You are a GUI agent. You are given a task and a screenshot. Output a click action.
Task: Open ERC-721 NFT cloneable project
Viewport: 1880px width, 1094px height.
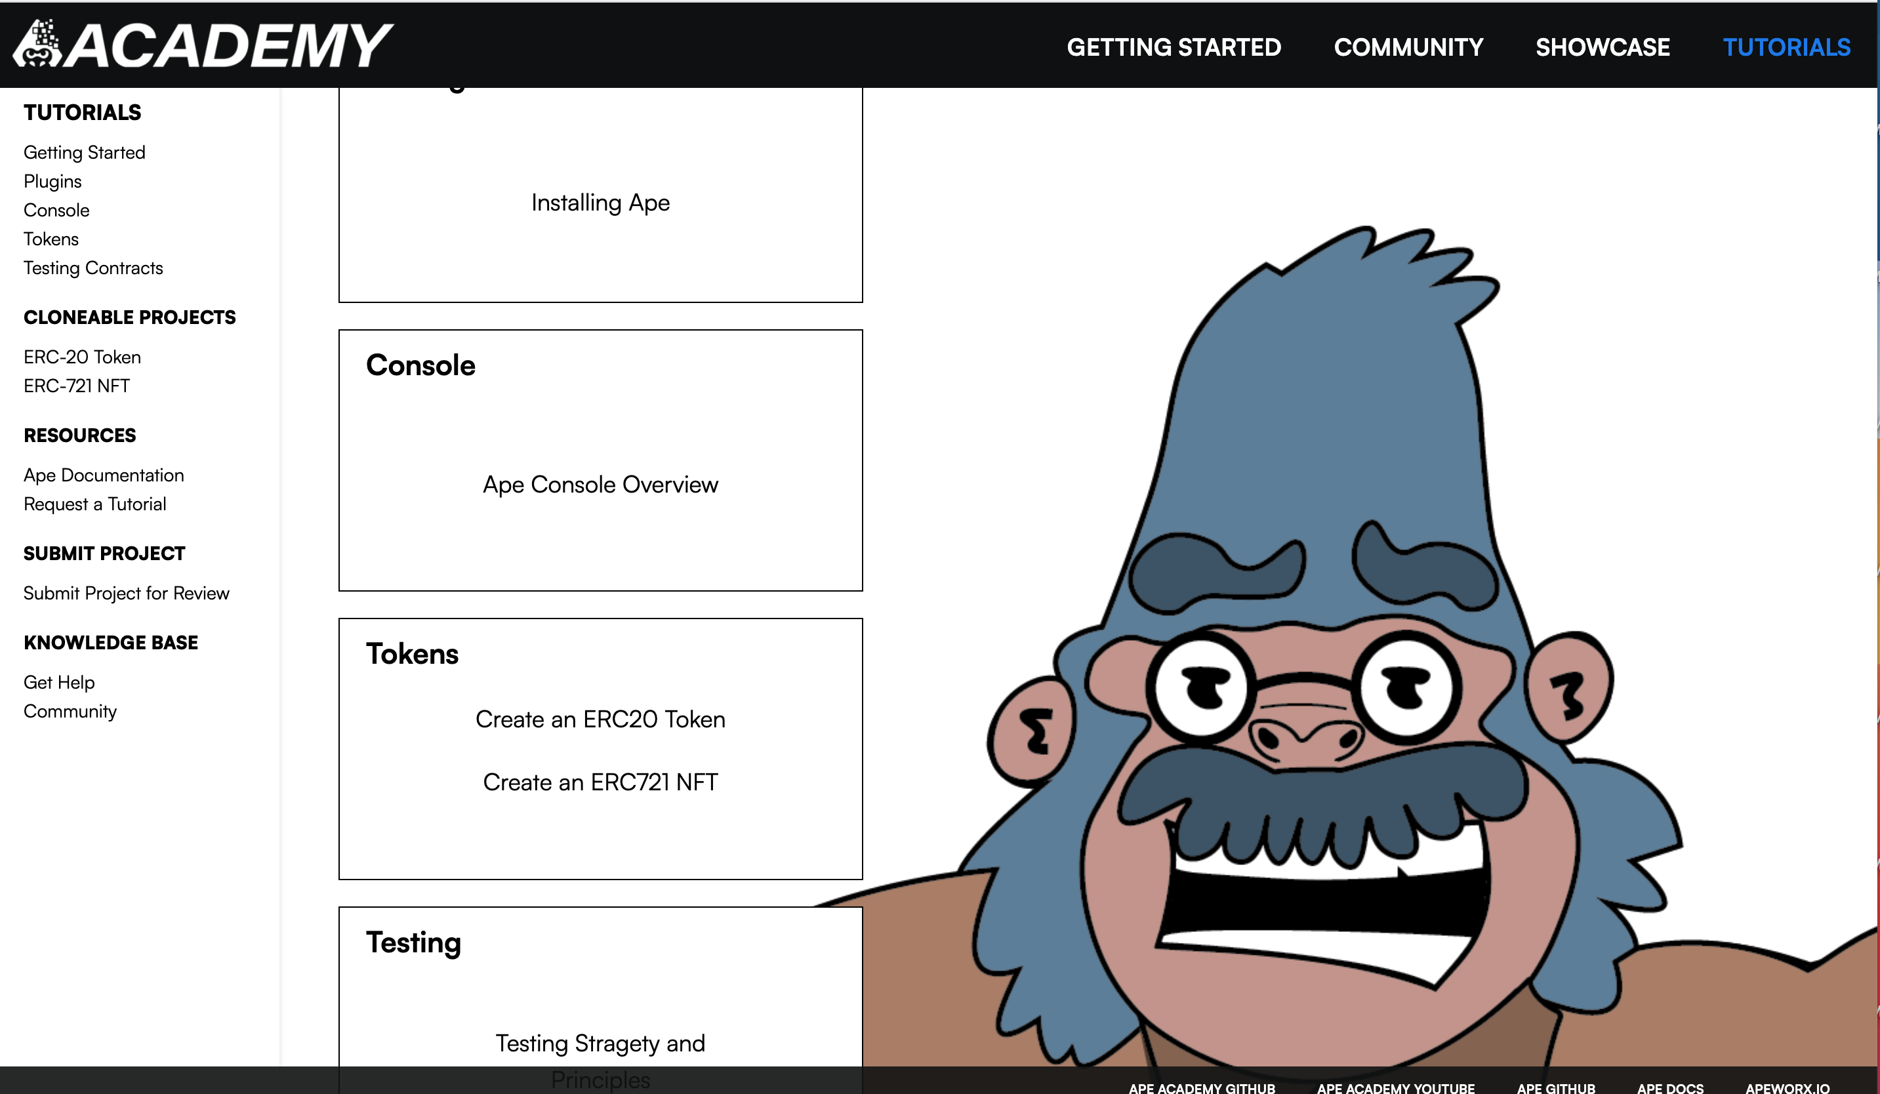[x=76, y=386]
